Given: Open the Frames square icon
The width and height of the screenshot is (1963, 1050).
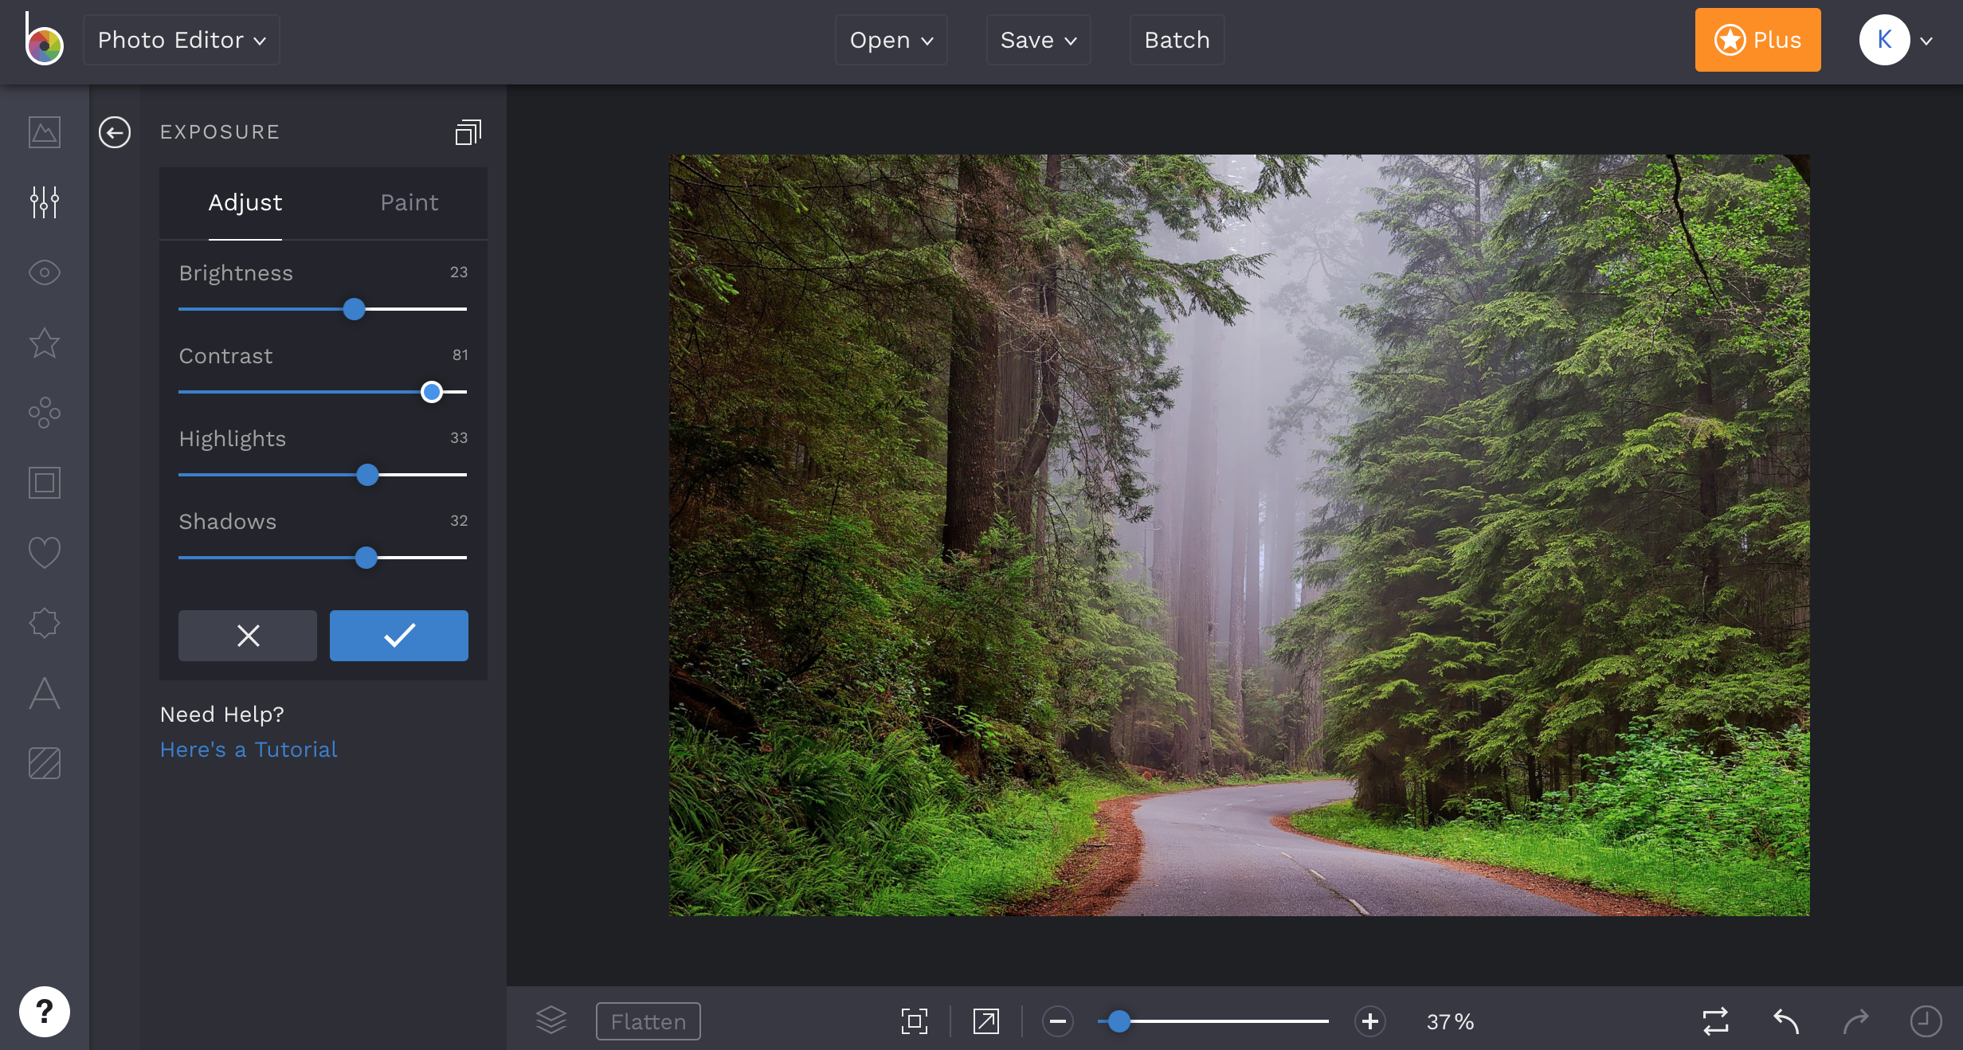Looking at the screenshot, I should (45, 483).
